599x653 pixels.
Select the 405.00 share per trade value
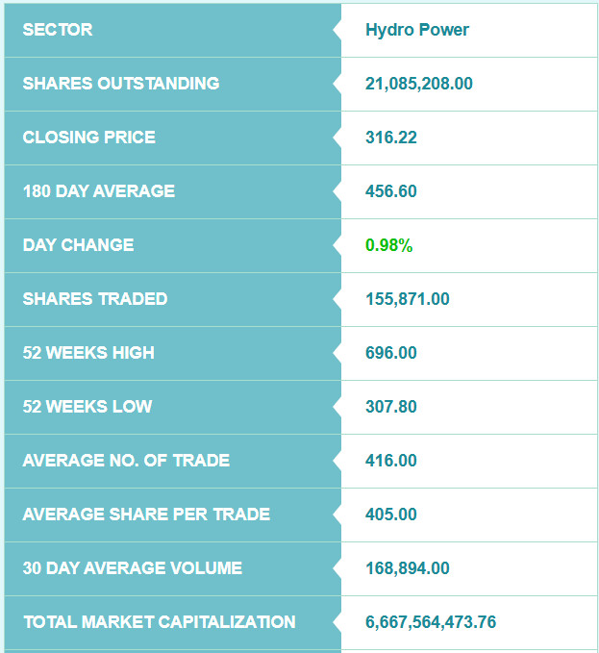(391, 515)
